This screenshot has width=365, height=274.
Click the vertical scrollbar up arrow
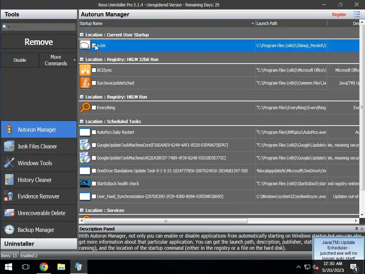362,22
